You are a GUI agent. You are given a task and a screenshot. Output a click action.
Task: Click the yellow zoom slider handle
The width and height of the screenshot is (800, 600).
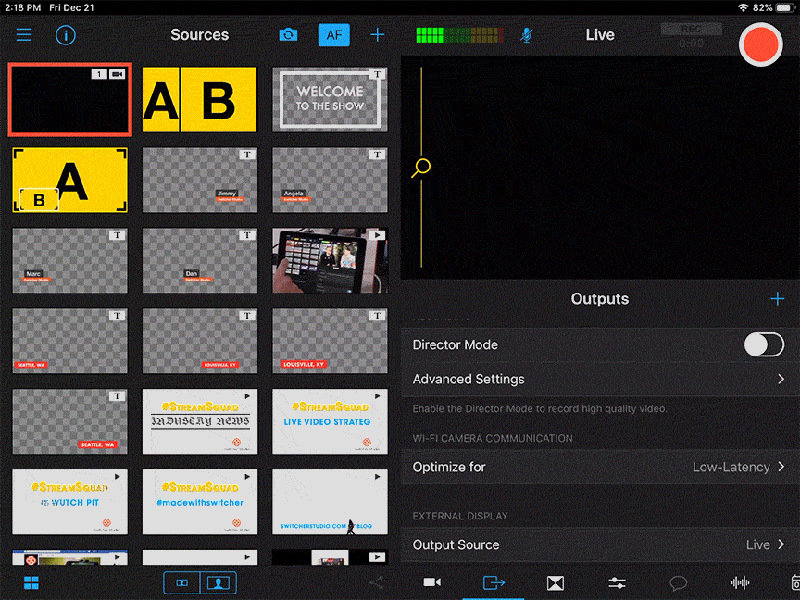(x=422, y=168)
